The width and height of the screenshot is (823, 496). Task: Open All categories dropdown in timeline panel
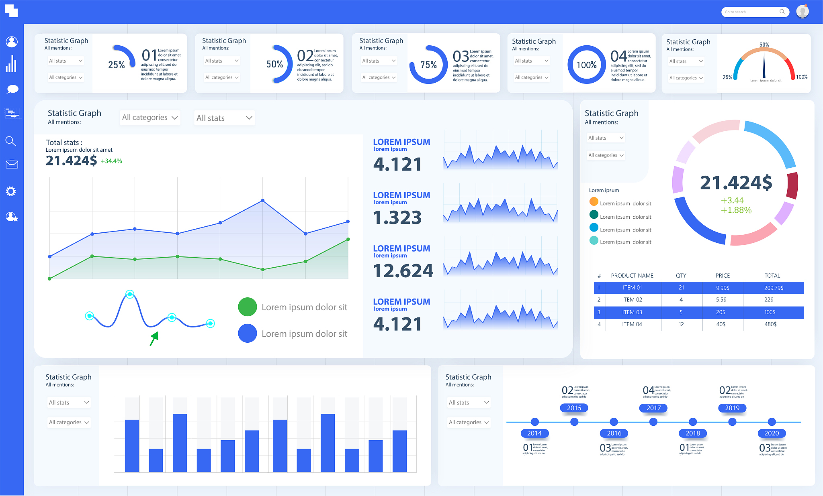tap(469, 422)
